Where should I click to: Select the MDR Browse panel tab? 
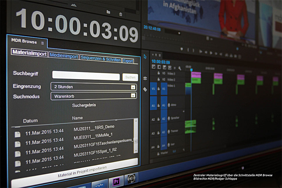coord(24,41)
